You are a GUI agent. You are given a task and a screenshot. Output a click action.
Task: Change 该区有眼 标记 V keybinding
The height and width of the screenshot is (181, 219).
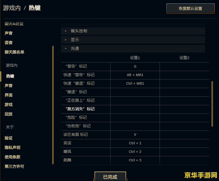click(135, 135)
